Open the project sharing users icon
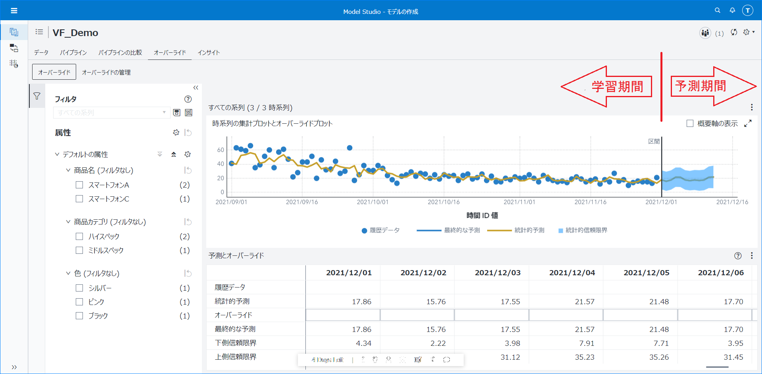Viewport: 762px width, 374px height. point(705,33)
